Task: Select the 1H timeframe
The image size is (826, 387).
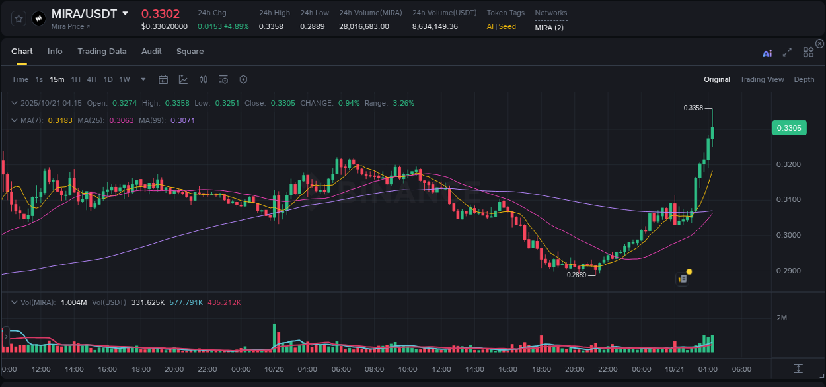Action: coord(77,79)
